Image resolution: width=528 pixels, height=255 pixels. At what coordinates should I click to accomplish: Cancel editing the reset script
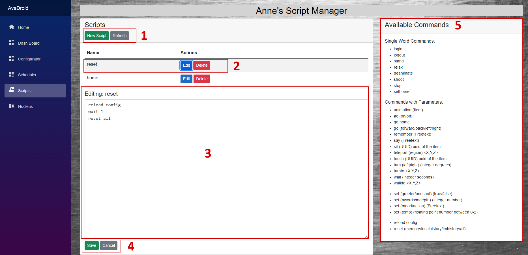click(x=109, y=245)
